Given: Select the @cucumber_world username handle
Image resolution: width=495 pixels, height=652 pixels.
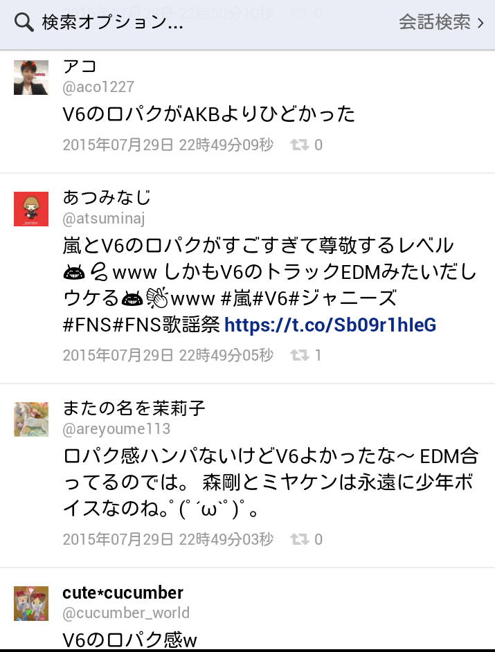Looking at the screenshot, I should [126, 613].
